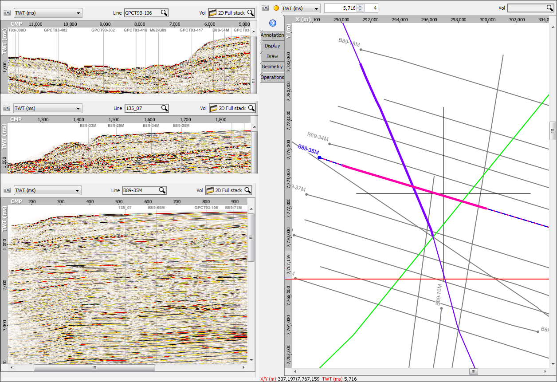Click the TWT (ms) 5,716 readout in the status bar
The height and width of the screenshot is (382, 557).
339,379
